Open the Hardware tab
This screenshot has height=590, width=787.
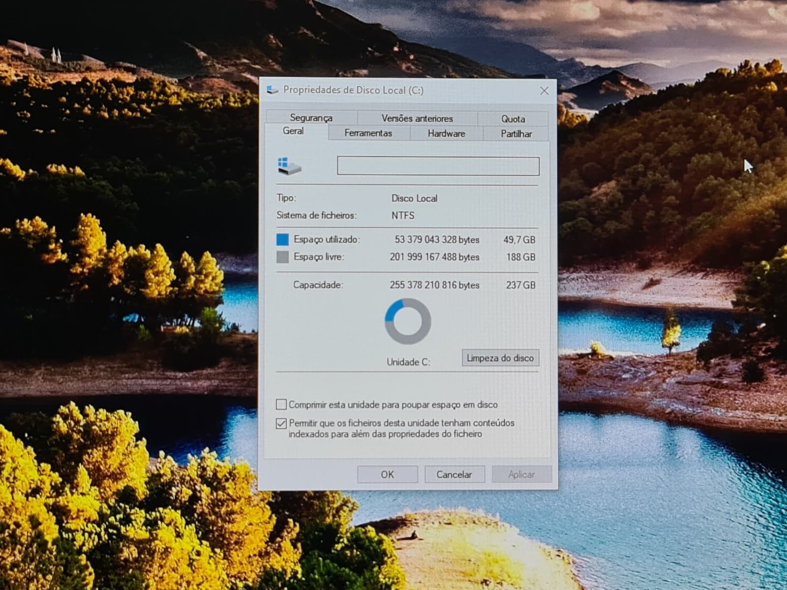[x=446, y=134]
